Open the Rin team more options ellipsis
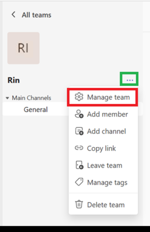Screen dimensions: 150x232 tap(130, 80)
